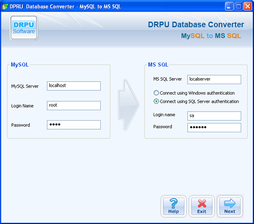
Task: Click the Next arrow button
Action: (x=230, y=206)
